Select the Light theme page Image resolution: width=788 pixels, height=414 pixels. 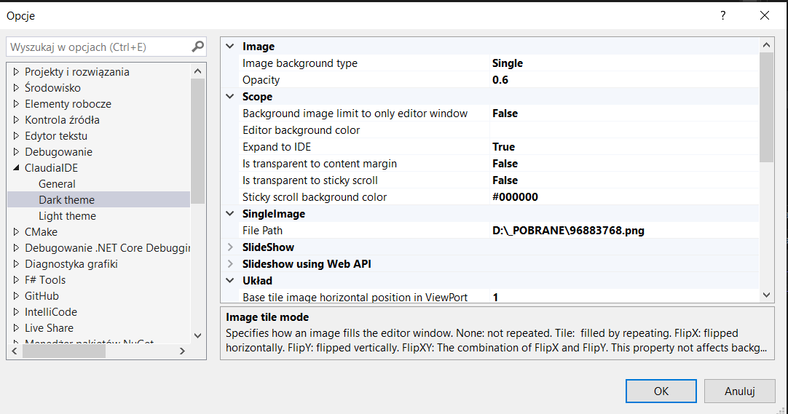67,216
